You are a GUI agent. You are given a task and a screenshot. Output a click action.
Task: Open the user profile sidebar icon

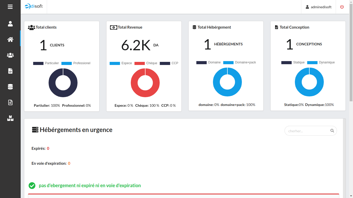[x=10, y=24]
